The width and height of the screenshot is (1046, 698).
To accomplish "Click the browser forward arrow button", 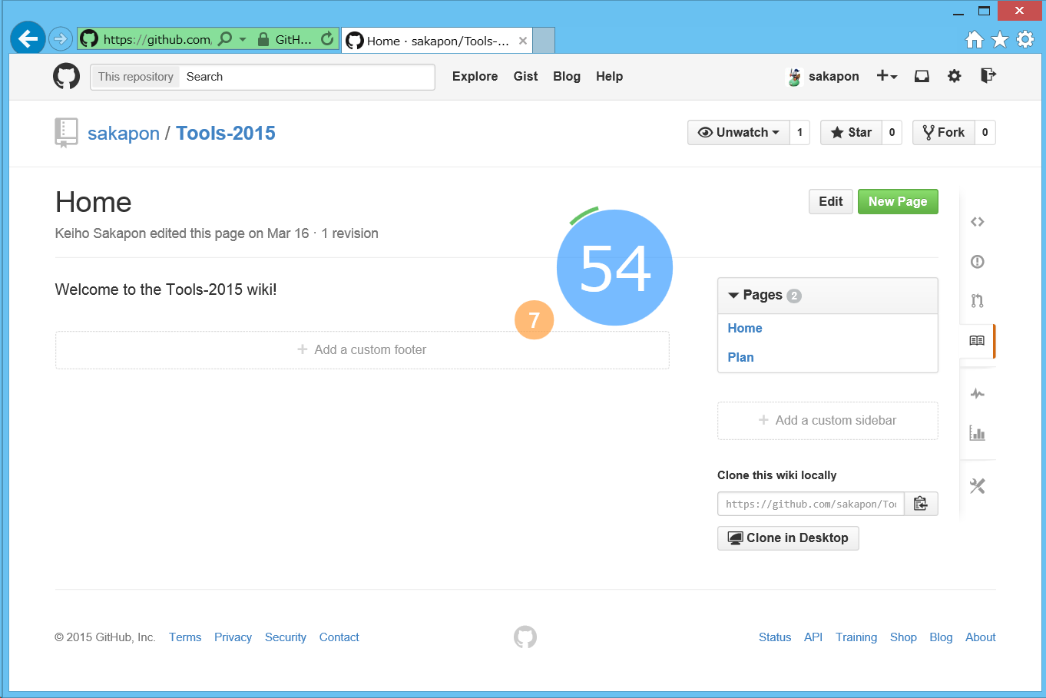I will pos(61,38).
